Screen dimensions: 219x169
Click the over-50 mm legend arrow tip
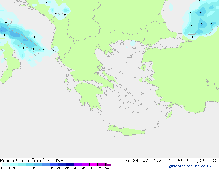[109, 165]
